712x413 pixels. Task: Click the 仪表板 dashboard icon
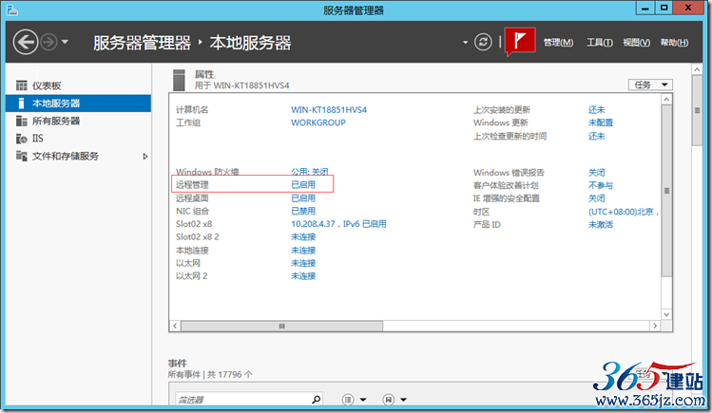(23, 85)
